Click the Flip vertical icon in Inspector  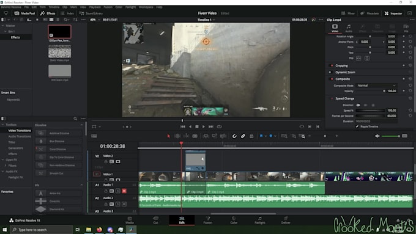click(x=367, y=58)
